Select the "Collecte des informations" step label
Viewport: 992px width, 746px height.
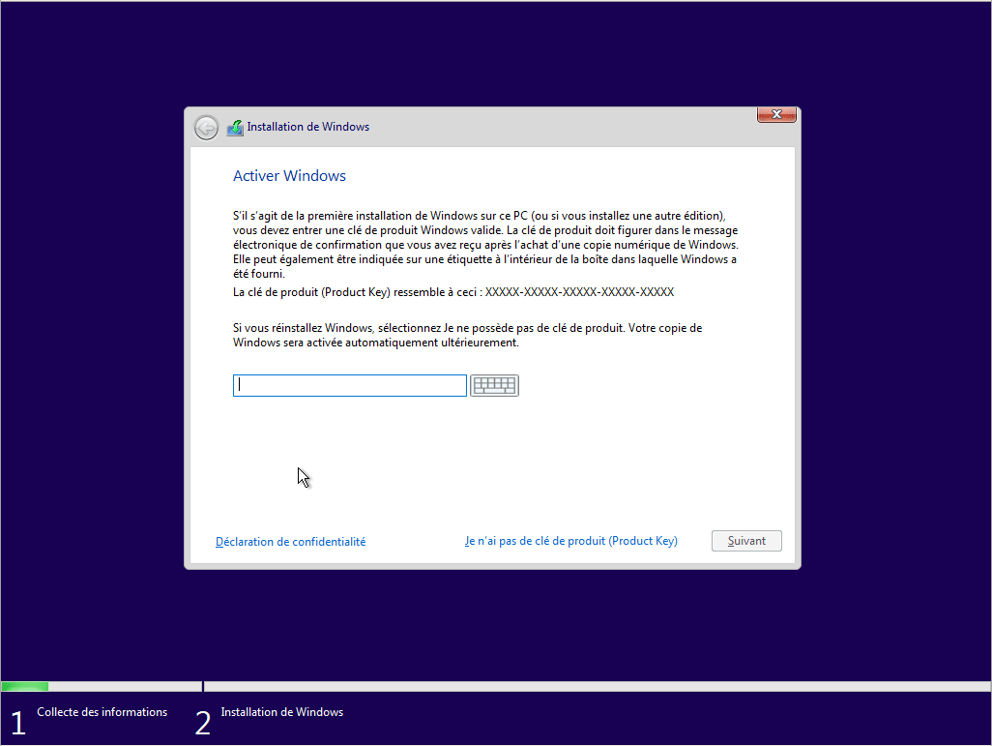click(x=102, y=712)
